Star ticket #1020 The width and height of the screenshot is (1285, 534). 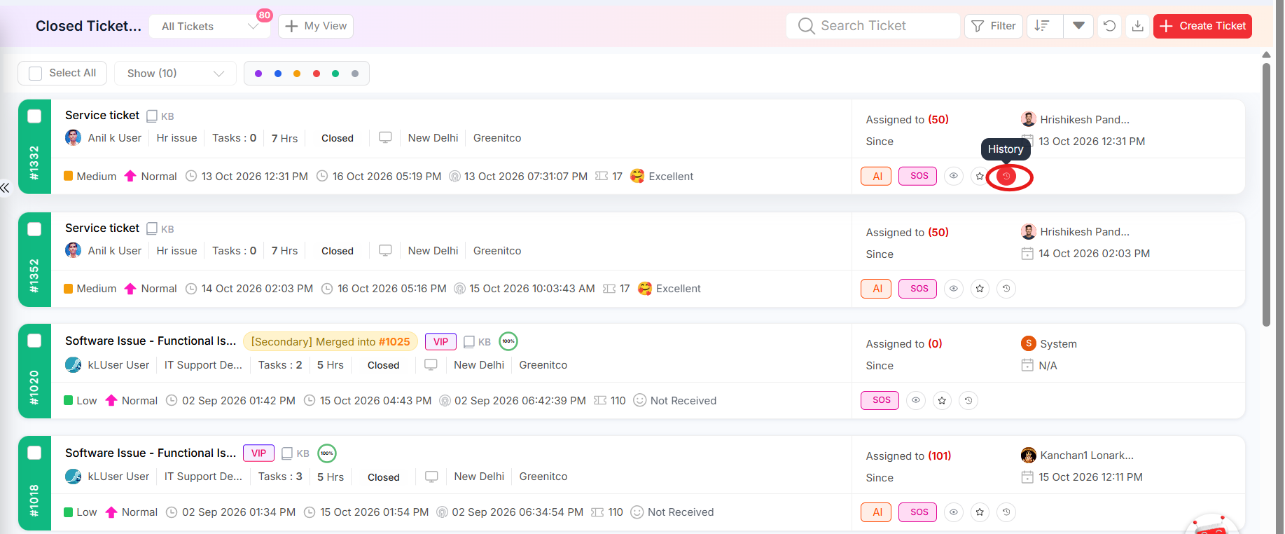[942, 401]
